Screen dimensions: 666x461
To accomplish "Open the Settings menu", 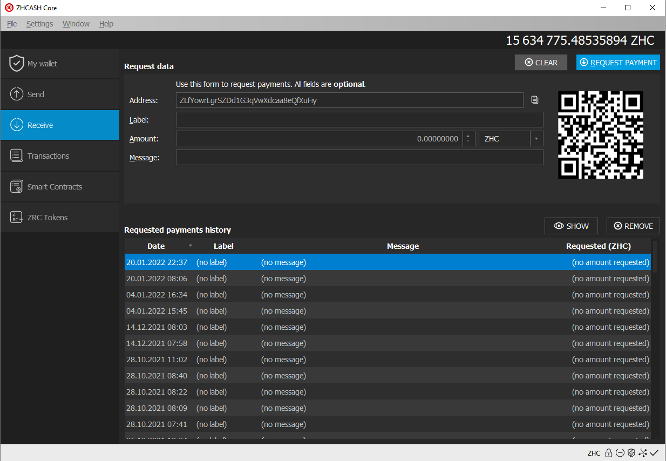I will (39, 24).
